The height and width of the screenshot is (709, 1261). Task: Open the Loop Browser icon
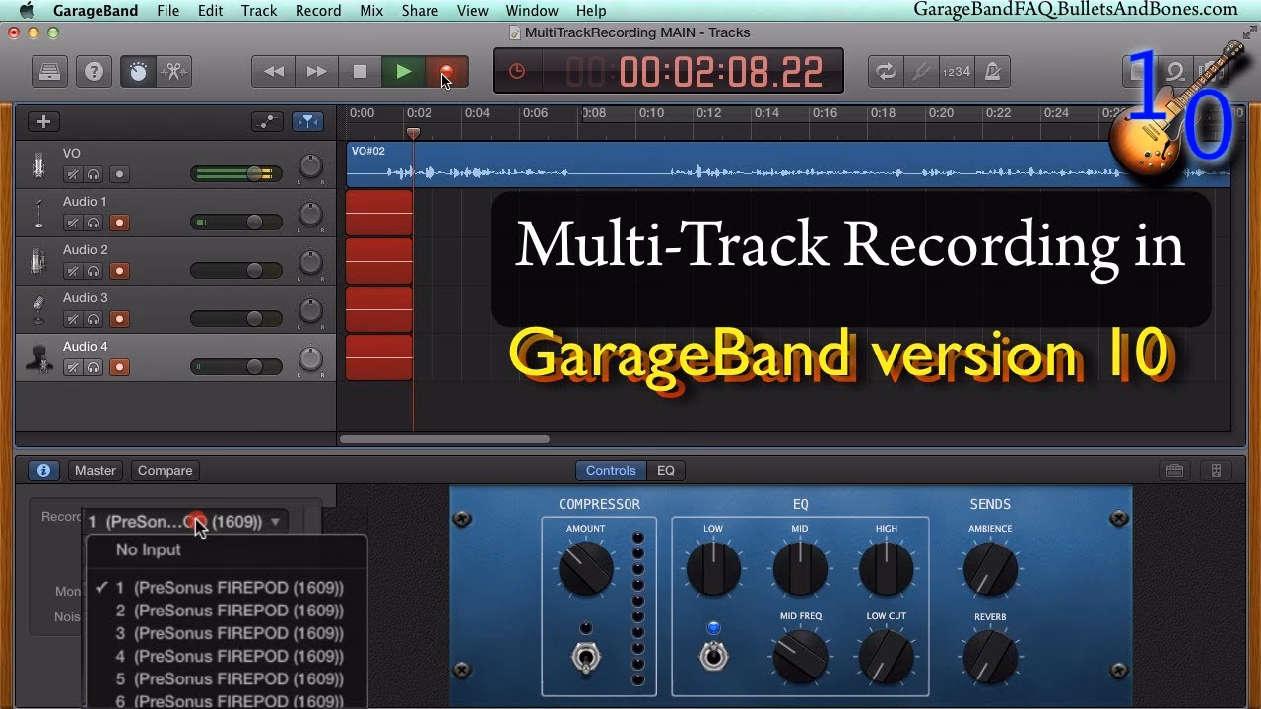click(1174, 69)
